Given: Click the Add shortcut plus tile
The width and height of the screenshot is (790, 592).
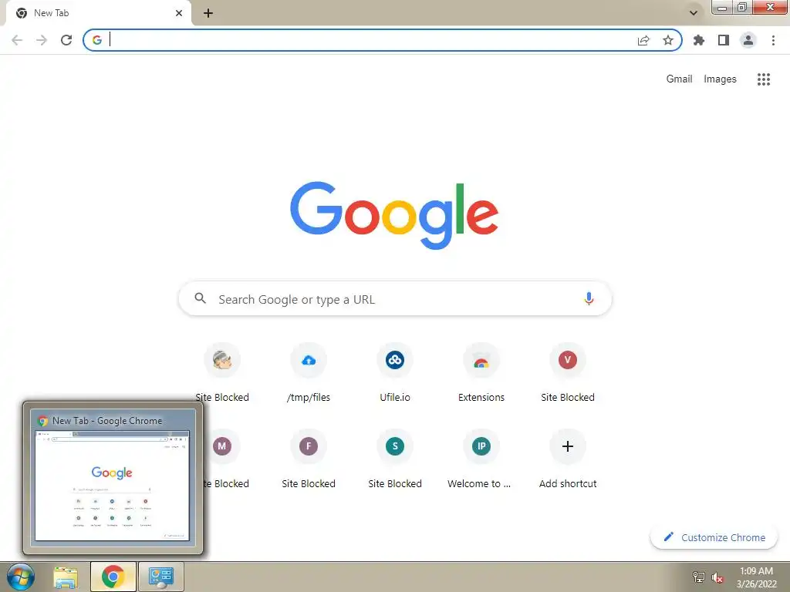Looking at the screenshot, I should 568,460.
